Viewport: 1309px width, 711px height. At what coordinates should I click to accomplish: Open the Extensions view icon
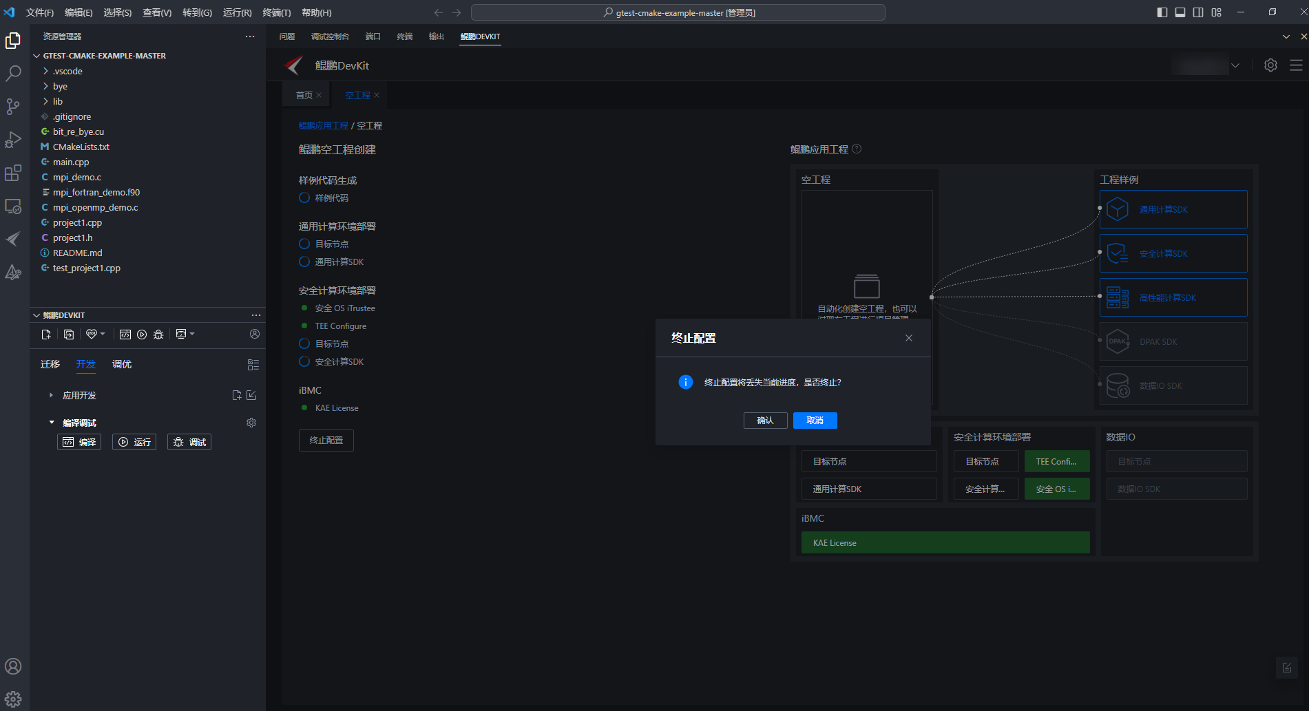click(x=13, y=173)
